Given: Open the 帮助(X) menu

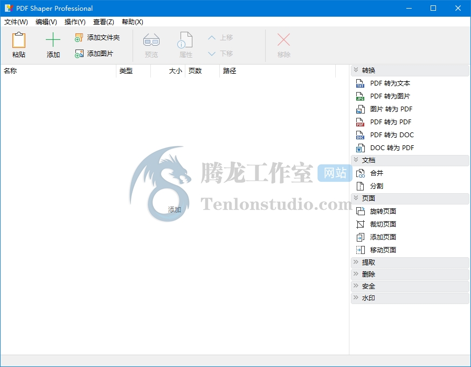Looking at the screenshot, I should point(133,22).
